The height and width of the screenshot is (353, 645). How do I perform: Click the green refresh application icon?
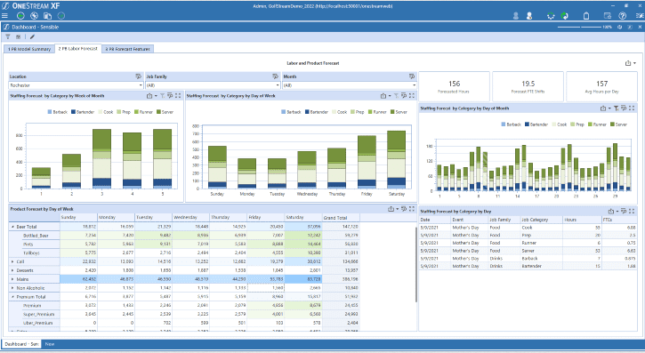(565, 16)
